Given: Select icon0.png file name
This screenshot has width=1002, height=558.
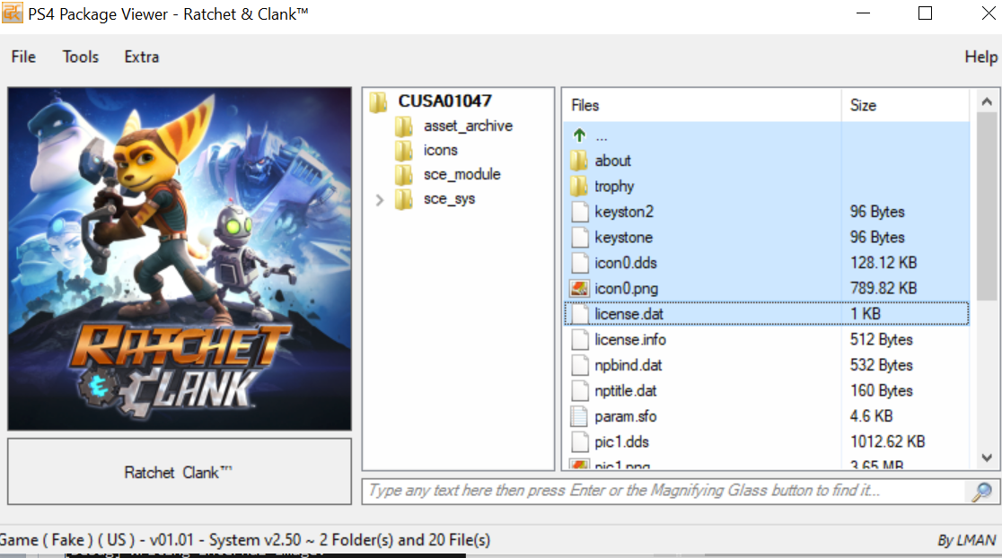Looking at the screenshot, I should click(627, 288).
